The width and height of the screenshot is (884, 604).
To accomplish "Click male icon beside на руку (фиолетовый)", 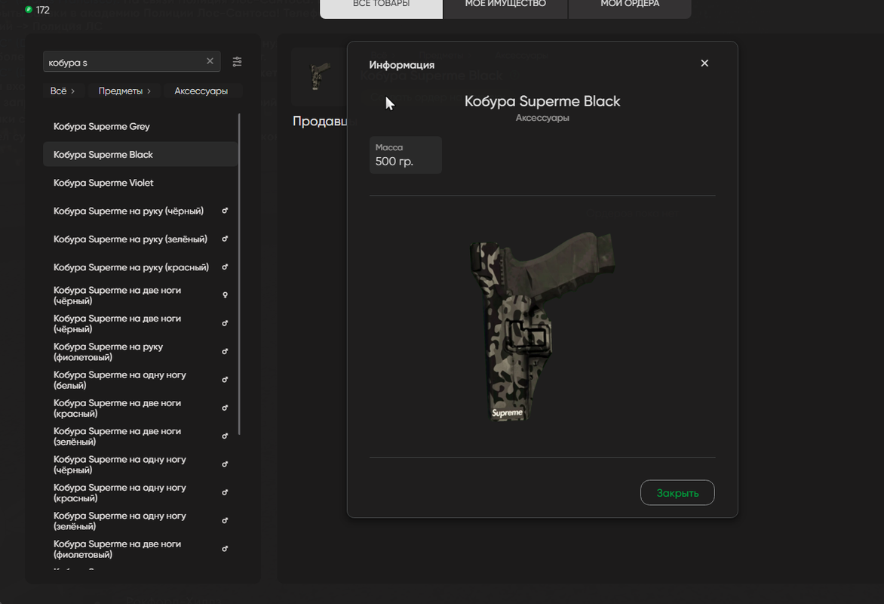I will [224, 351].
